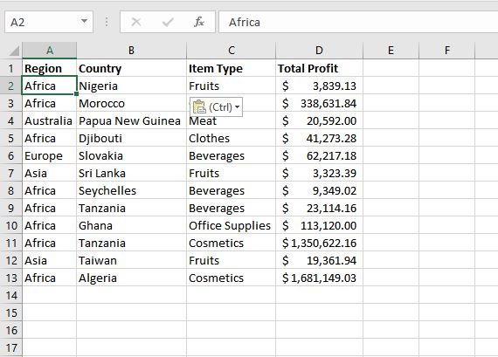Click the Cancel X formula bar icon
498x357 pixels.
[136, 22]
